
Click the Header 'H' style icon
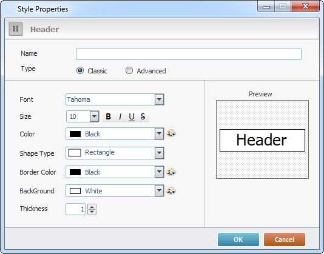pos(16,29)
